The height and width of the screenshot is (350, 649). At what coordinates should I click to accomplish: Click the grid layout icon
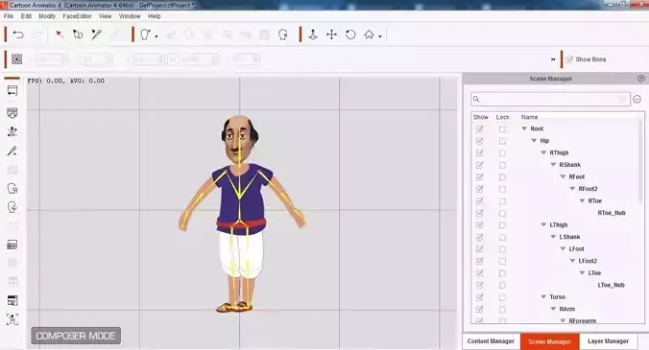tap(17, 59)
